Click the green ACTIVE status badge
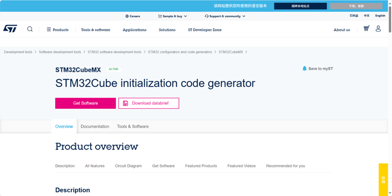392x196 pixels. pos(113,69)
